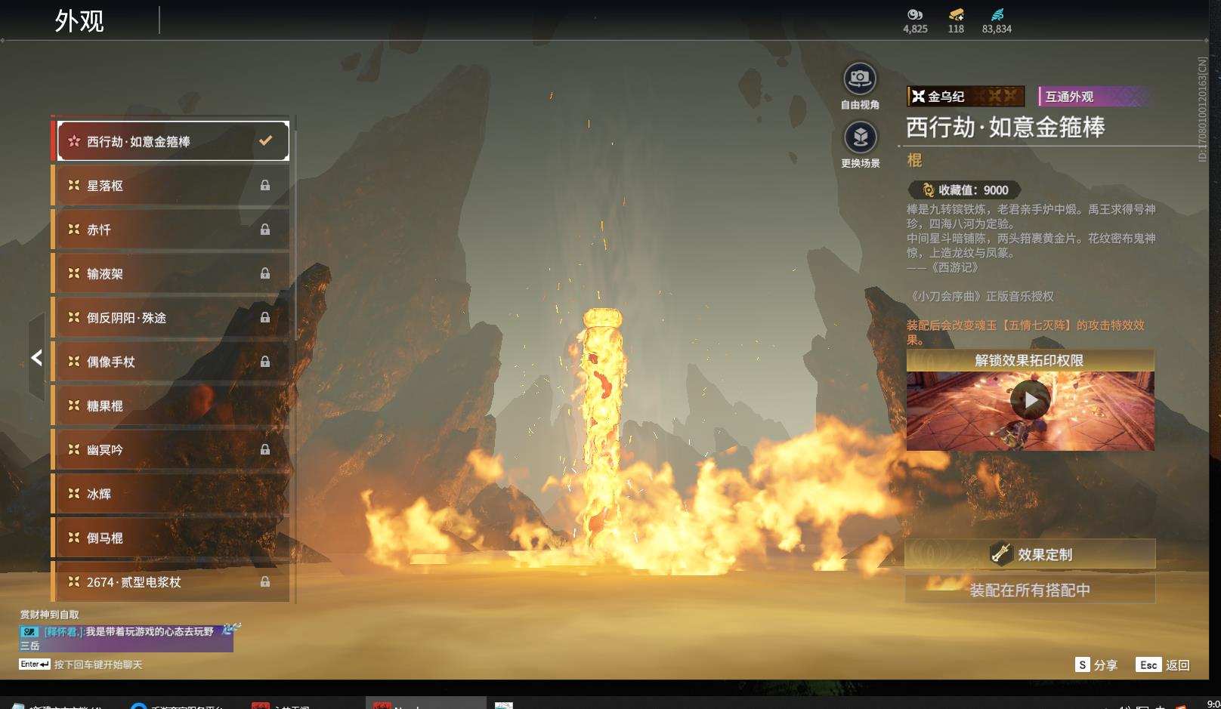Click the lock icon on 赤忏

coord(265,230)
